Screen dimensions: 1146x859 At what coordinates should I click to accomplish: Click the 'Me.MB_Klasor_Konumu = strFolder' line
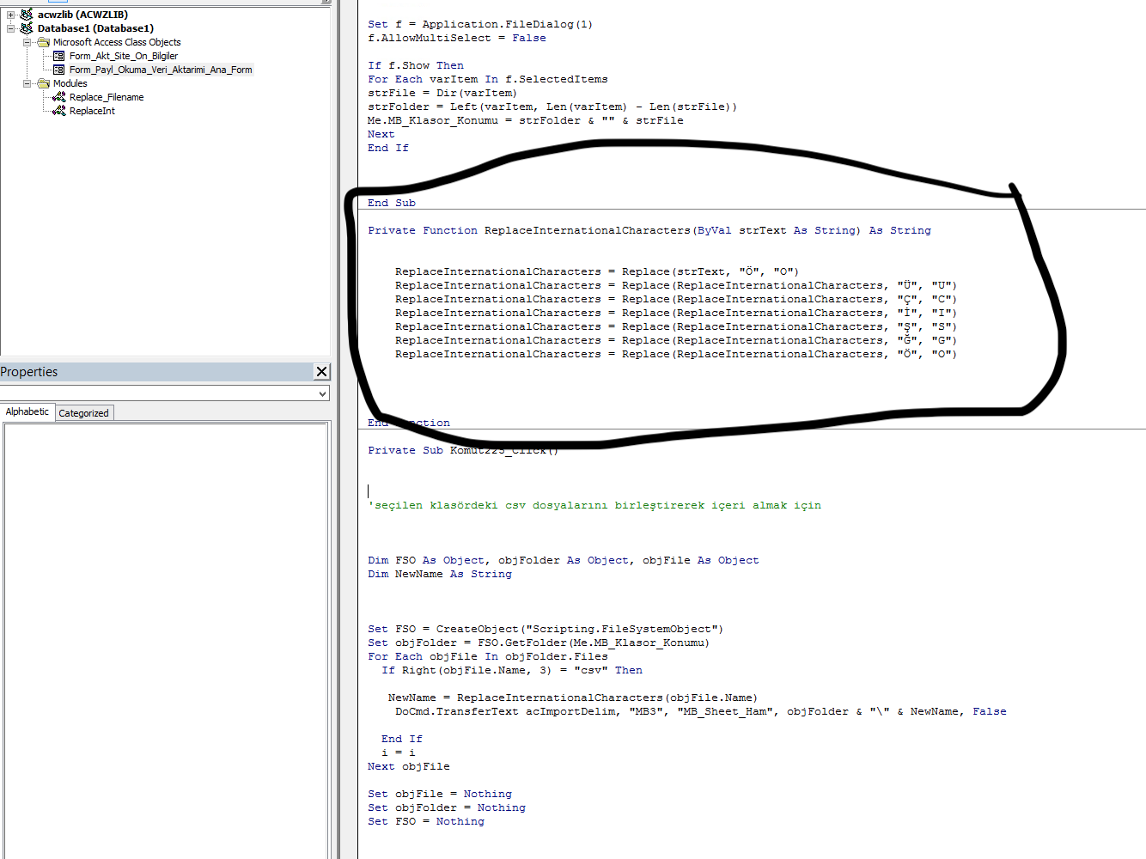tap(526, 120)
